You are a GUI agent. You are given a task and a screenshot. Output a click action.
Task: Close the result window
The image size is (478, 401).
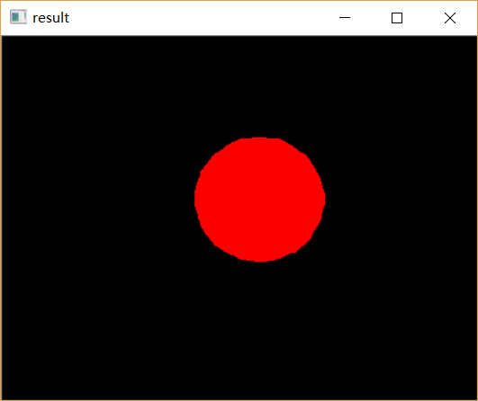(450, 18)
